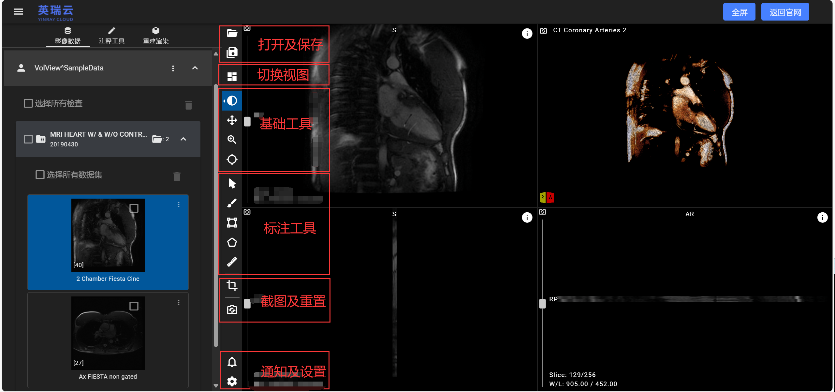
Task: Collapse the MRI HEART study section
Action: tap(183, 139)
